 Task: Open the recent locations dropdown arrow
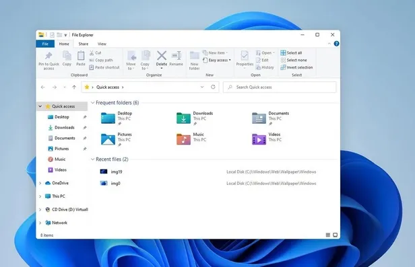click(x=64, y=87)
